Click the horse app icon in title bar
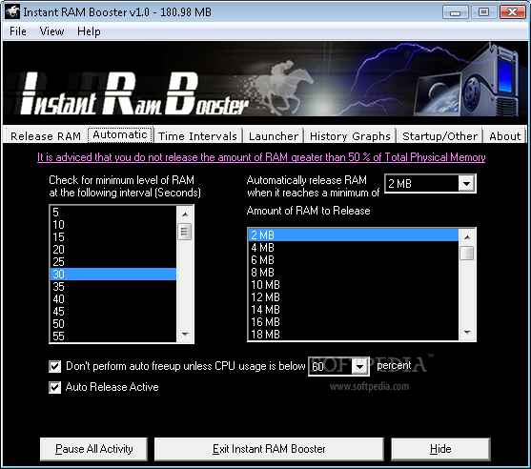Screen dimensions: 531x469 point(12,11)
